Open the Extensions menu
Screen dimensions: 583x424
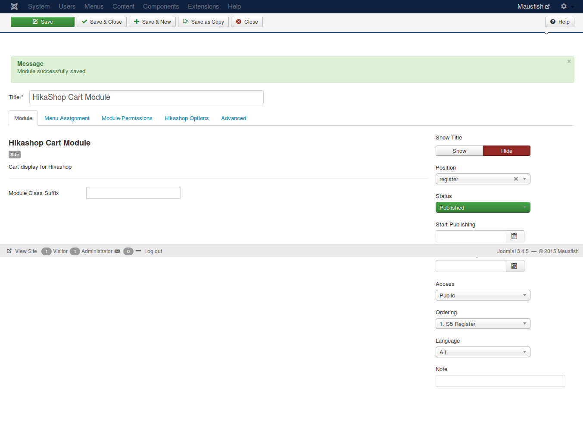click(203, 6)
